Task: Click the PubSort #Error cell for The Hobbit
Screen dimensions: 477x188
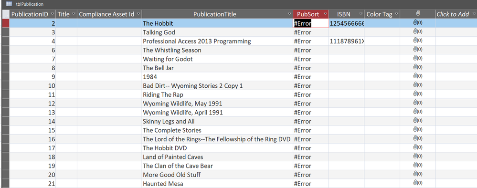Action: click(x=311, y=23)
